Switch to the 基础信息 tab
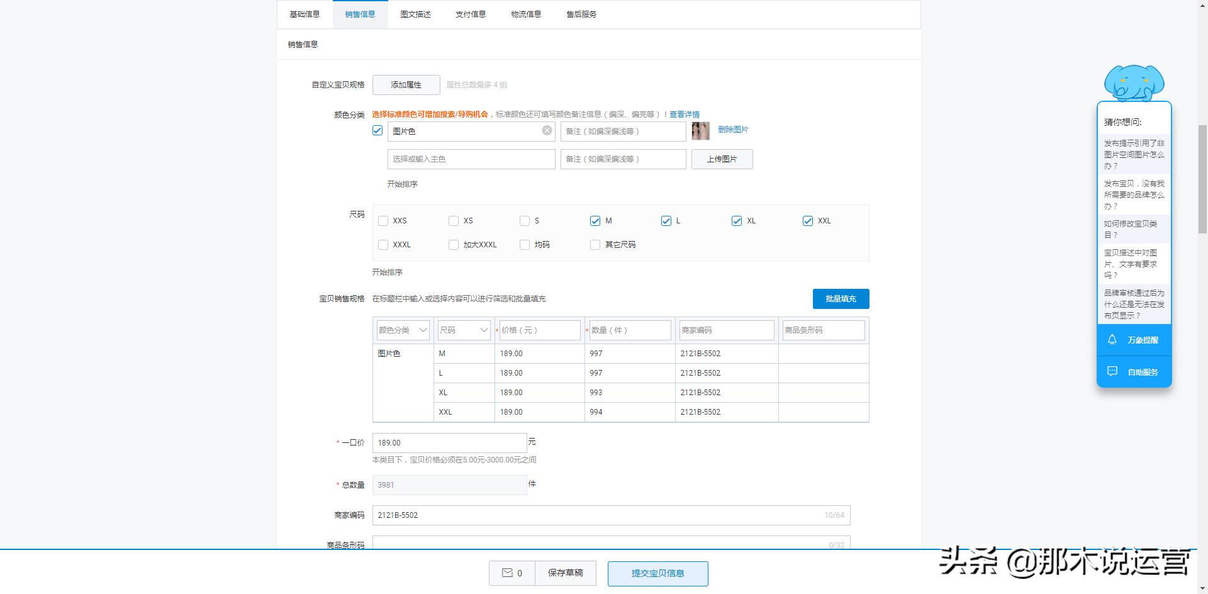The height and width of the screenshot is (594, 1208). (305, 14)
